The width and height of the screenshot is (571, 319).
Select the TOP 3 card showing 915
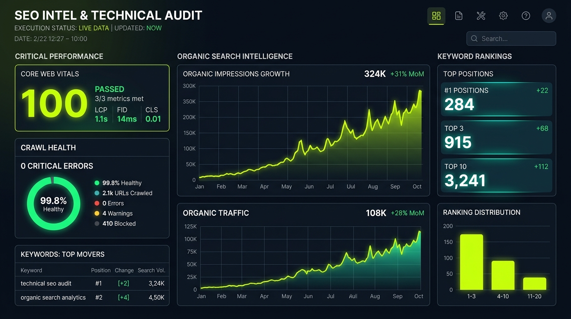pyautogui.click(x=496, y=137)
